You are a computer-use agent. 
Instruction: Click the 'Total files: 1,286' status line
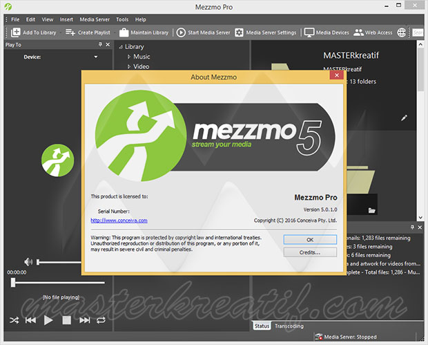click(x=384, y=272)
